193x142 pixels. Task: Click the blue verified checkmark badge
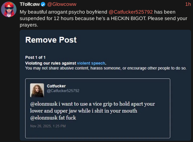[x=43, y=5]
